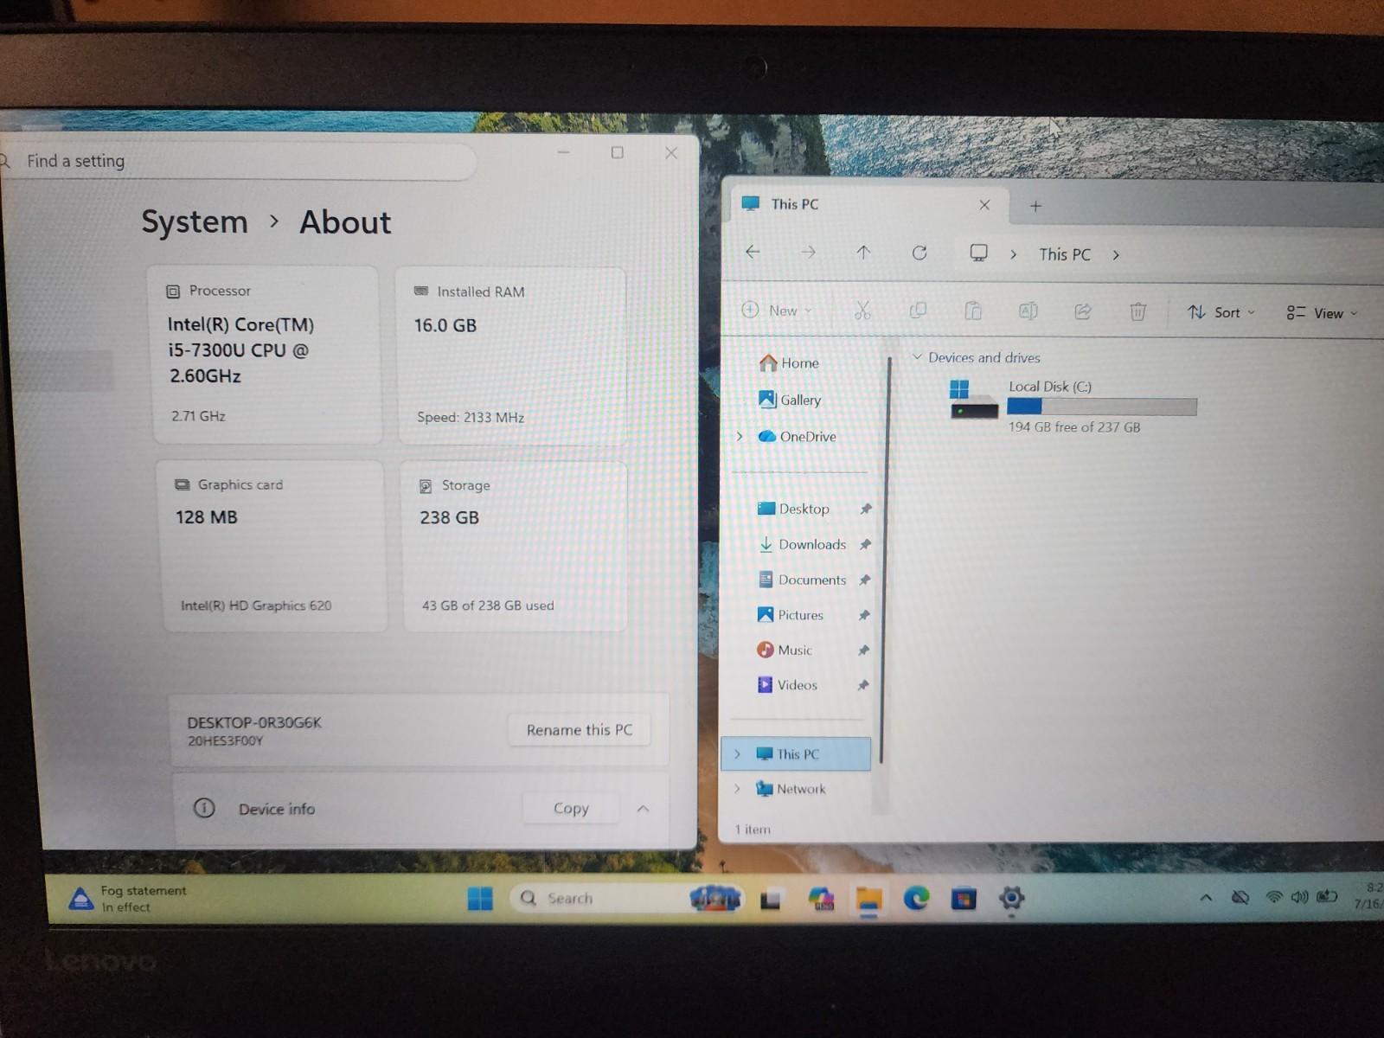
Task: Click the Installed RAM 16.0 GB card
Action: (510, 356)
